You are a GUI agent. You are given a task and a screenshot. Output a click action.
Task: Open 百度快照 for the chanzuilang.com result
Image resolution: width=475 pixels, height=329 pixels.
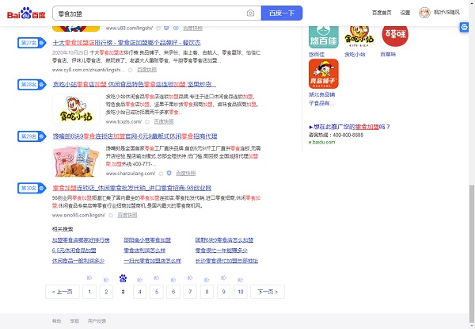[186, 173]
